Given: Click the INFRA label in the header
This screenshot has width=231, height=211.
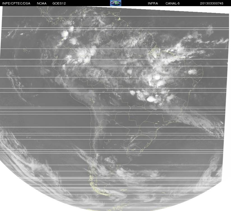Looking at the screenshot, I should (x=153, y=3).
